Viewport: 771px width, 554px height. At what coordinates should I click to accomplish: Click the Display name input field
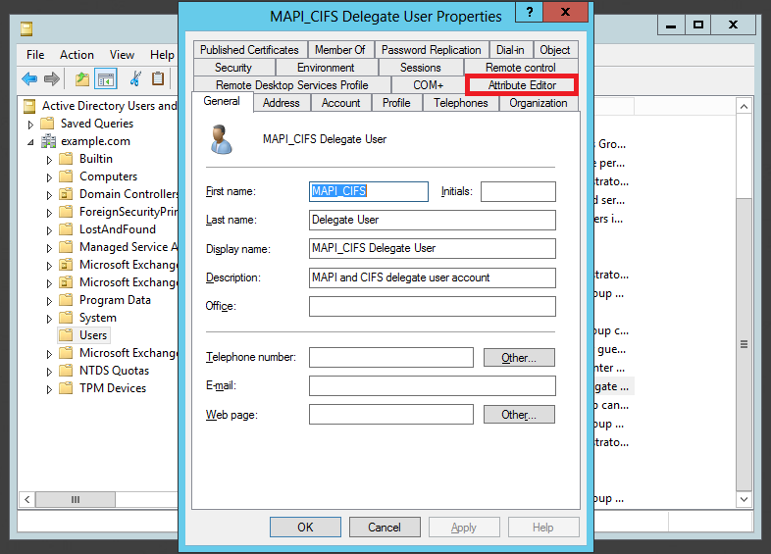[433, 248]
